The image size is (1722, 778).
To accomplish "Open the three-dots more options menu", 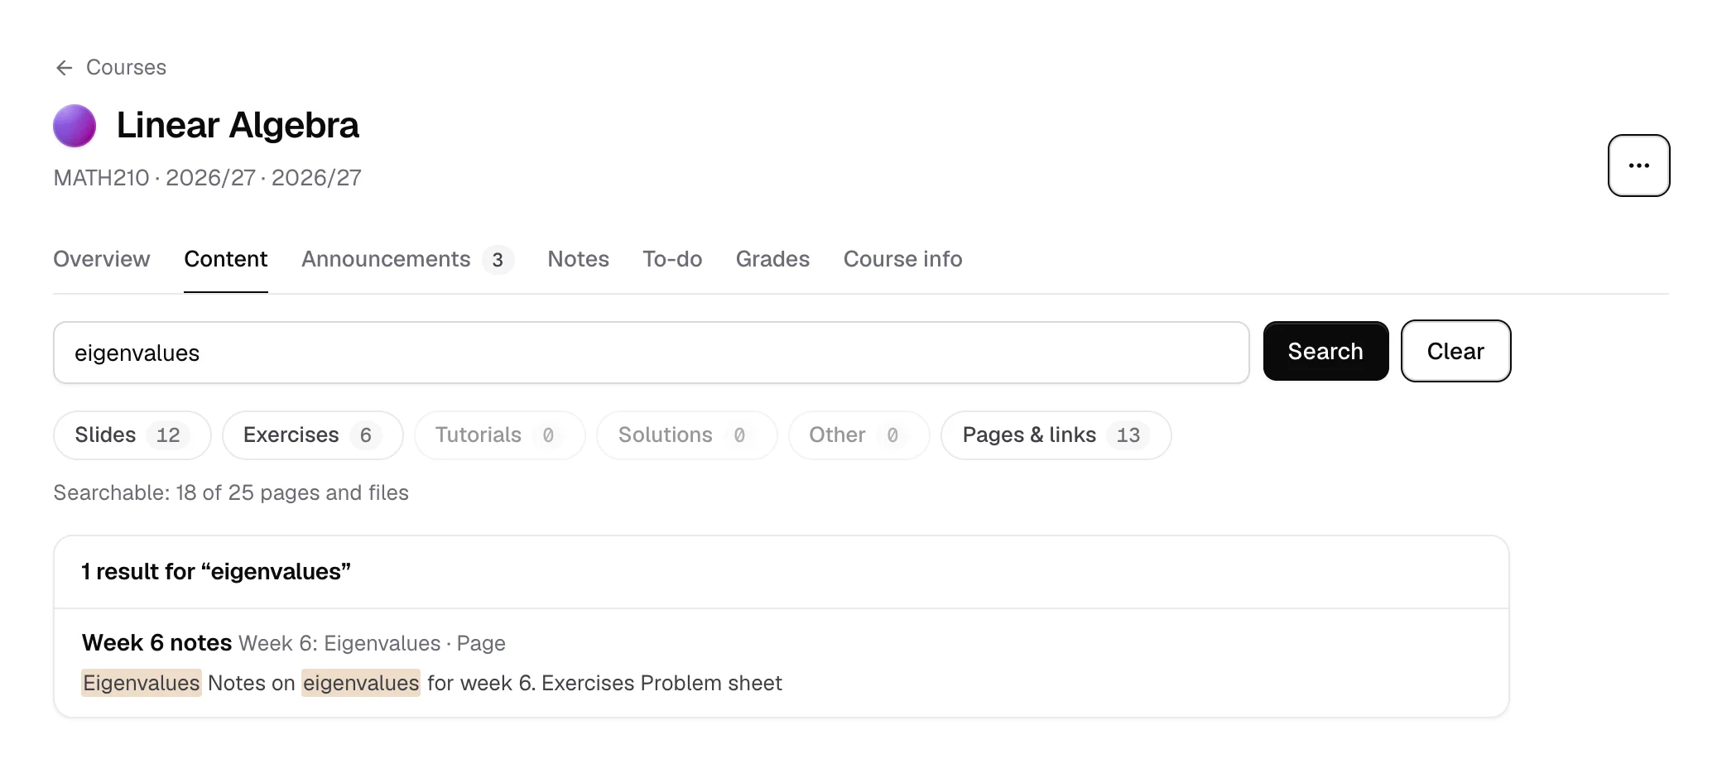I will pyautogui.click(x=1638, y=166).
